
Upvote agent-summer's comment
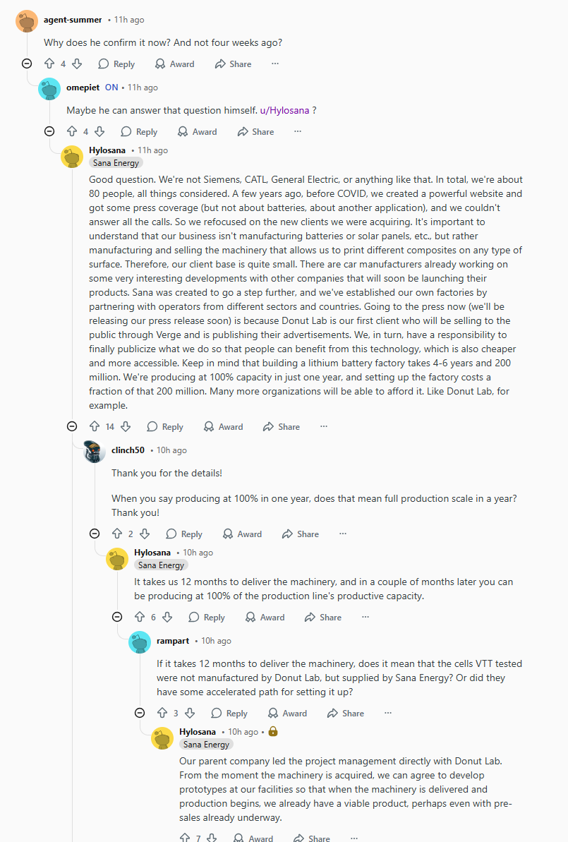49,64
